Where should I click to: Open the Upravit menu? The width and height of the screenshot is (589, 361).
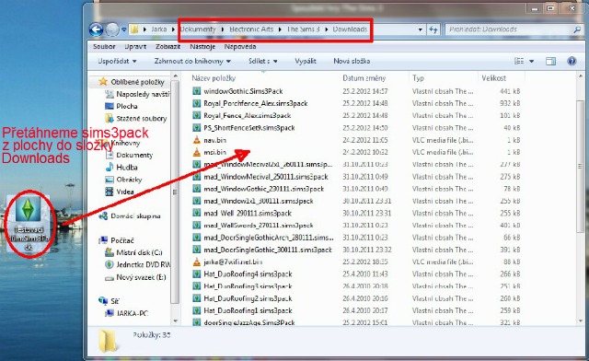click(135, 47)
